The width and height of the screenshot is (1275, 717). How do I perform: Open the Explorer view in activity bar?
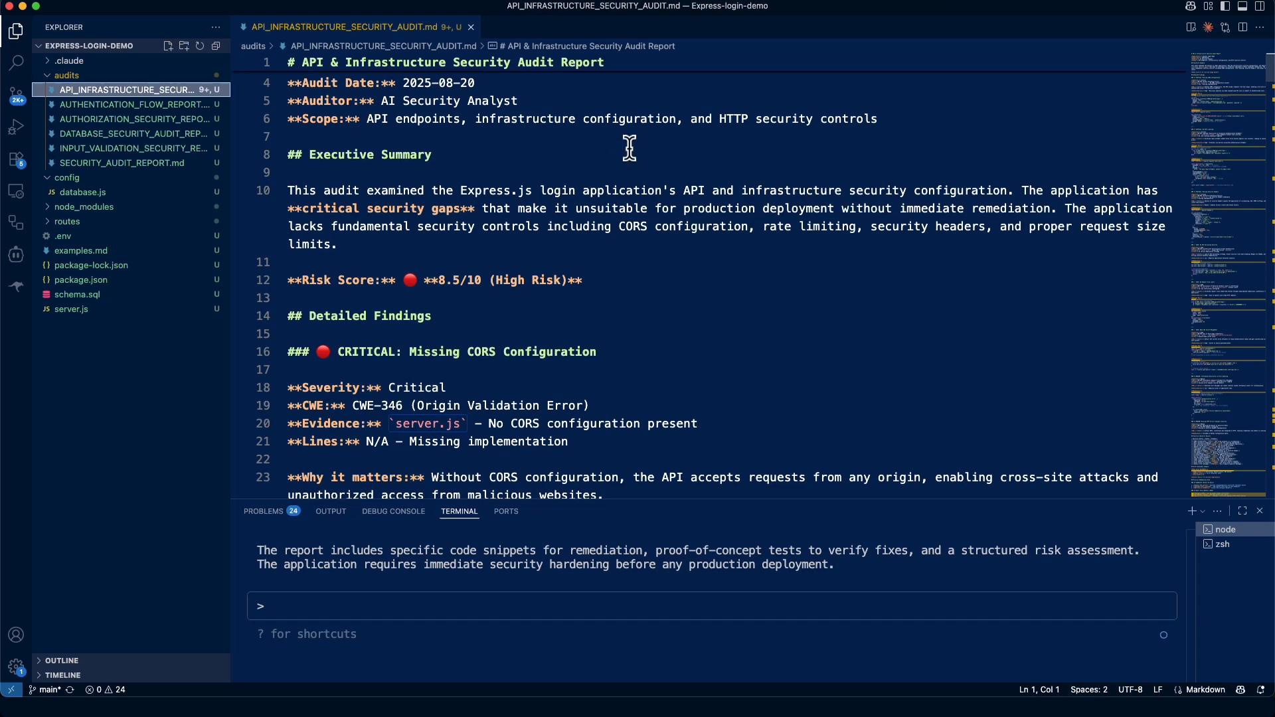(x=16, y=31)
